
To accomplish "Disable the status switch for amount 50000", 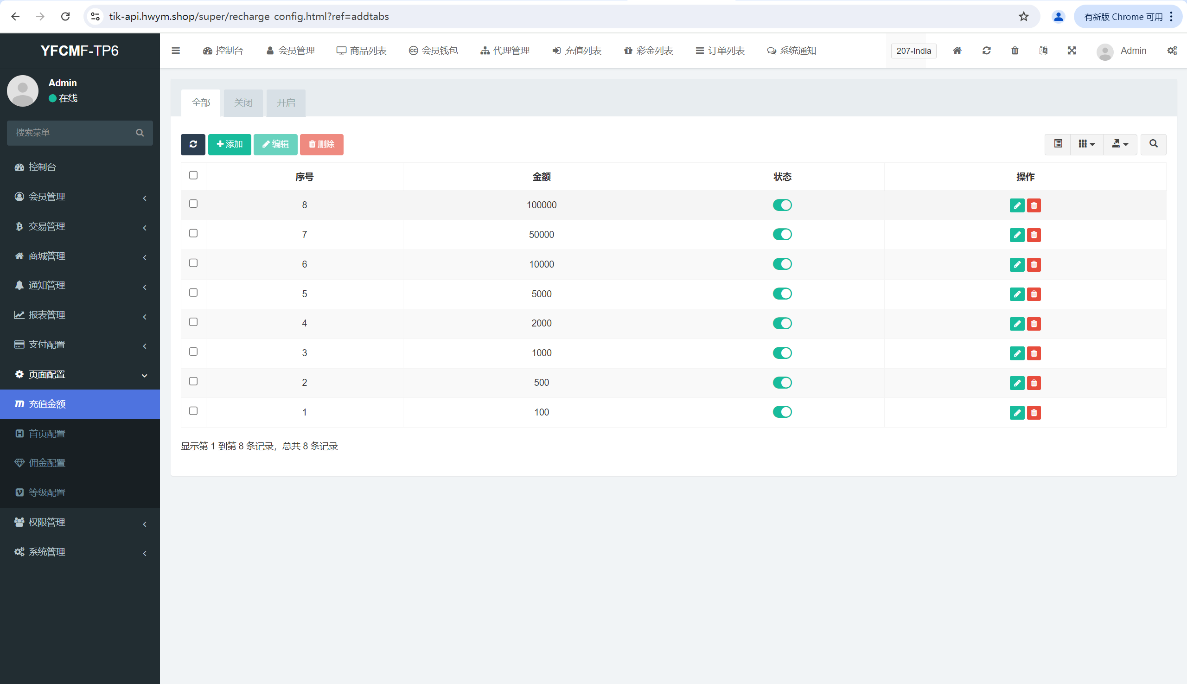I will pyautogui.click(x=782, y=235).
